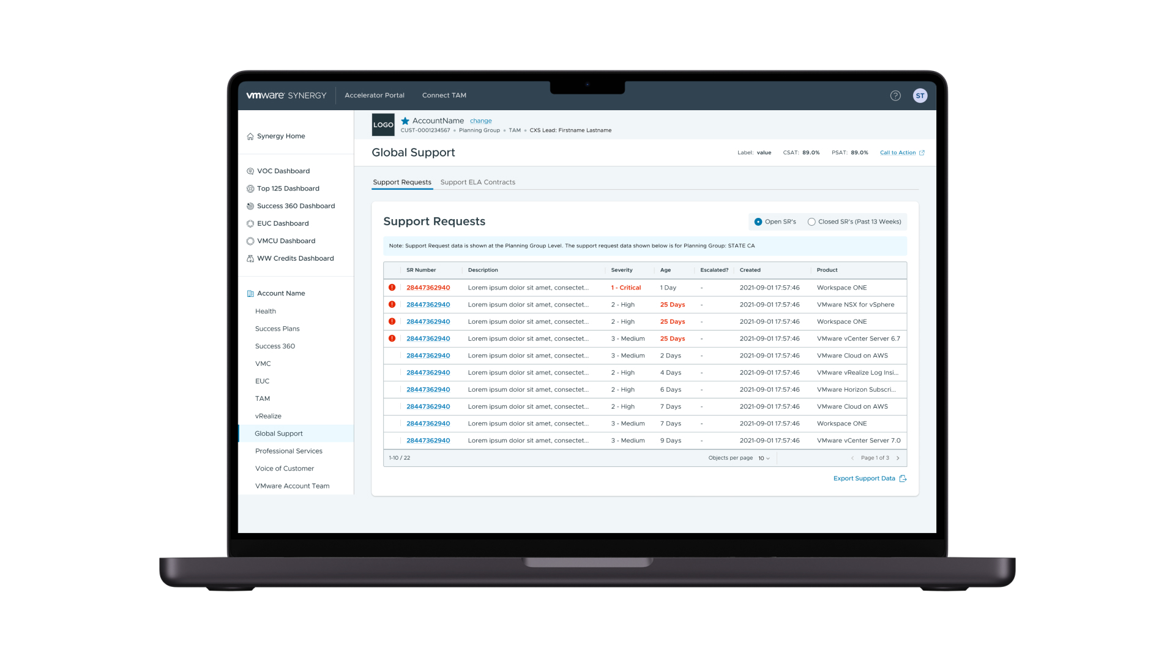The width and height of the screenshot is (1175, 661).
Task: Select the Open SR's radio button
Action: [x=758, y=222]
